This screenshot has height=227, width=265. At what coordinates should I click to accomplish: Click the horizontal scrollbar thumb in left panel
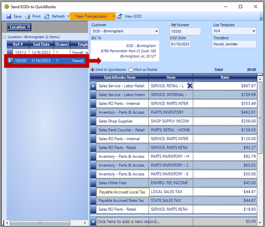tap(40, 223)
